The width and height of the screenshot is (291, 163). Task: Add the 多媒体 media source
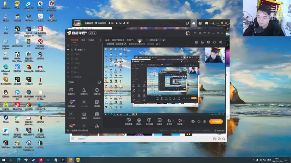pos(159,122)
